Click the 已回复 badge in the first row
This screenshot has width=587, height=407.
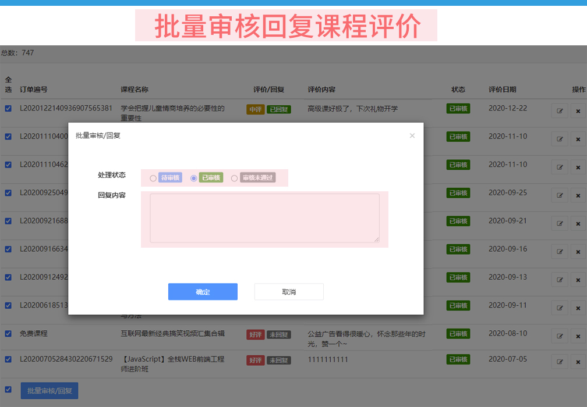click(279, 109)
